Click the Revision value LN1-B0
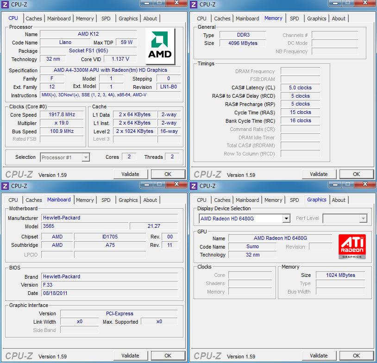Screen dimensions: 377x363 (169, 87)
